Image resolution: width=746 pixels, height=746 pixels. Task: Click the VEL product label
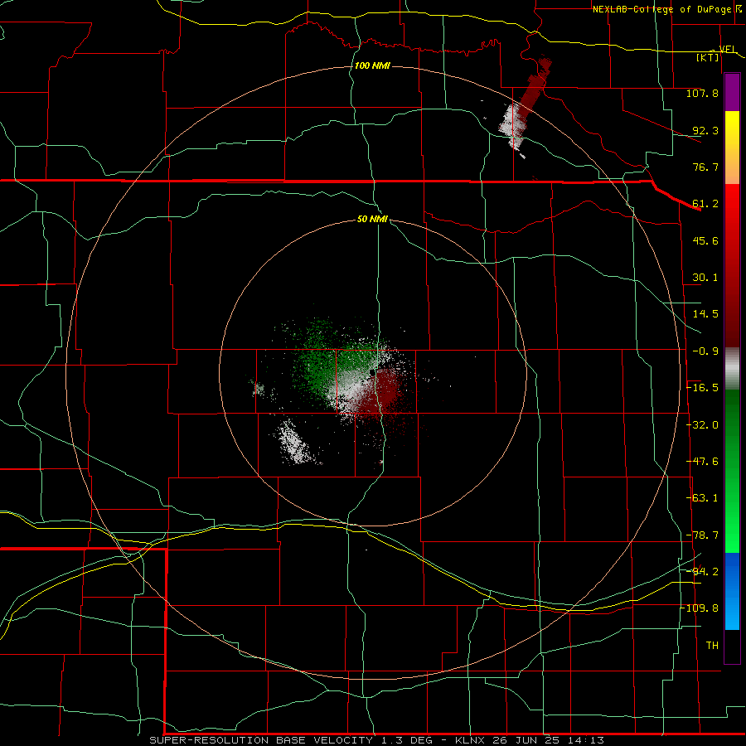727,49
